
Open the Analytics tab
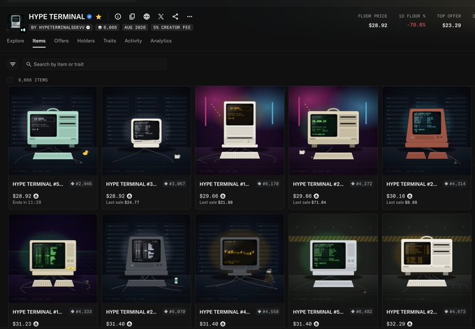161,41
